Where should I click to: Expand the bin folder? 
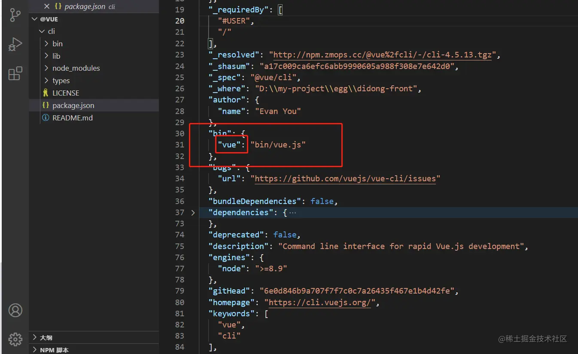(x=46, y=44)
